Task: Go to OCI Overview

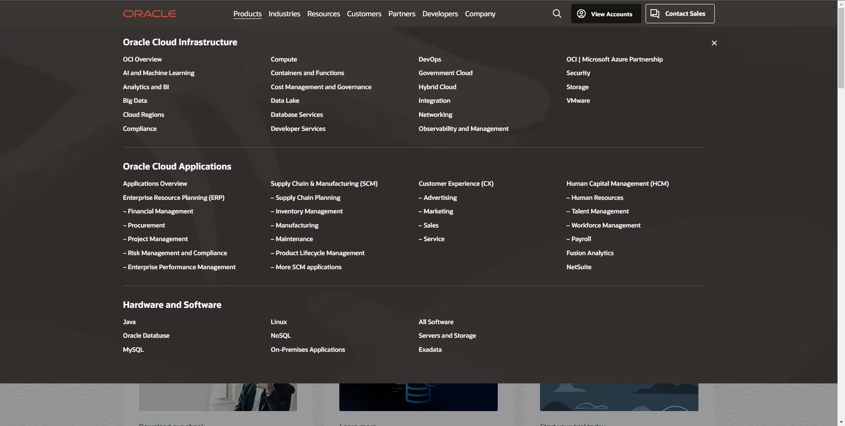Action: (x=142, y=59)
